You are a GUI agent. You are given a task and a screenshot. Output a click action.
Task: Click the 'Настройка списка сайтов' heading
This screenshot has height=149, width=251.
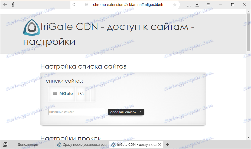tap(83, 66)
